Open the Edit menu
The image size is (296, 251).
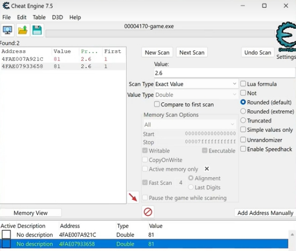[22, 17]
